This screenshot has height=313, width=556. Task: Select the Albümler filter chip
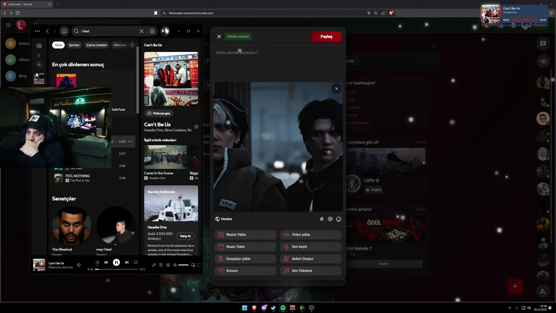coord(120,45)
